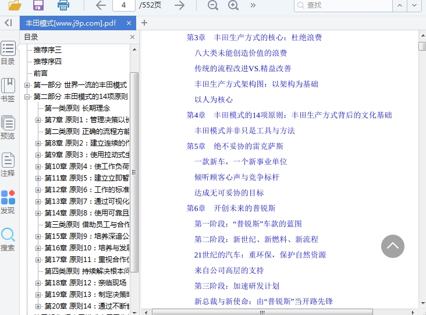Open the 搜索 search panel

8,239
